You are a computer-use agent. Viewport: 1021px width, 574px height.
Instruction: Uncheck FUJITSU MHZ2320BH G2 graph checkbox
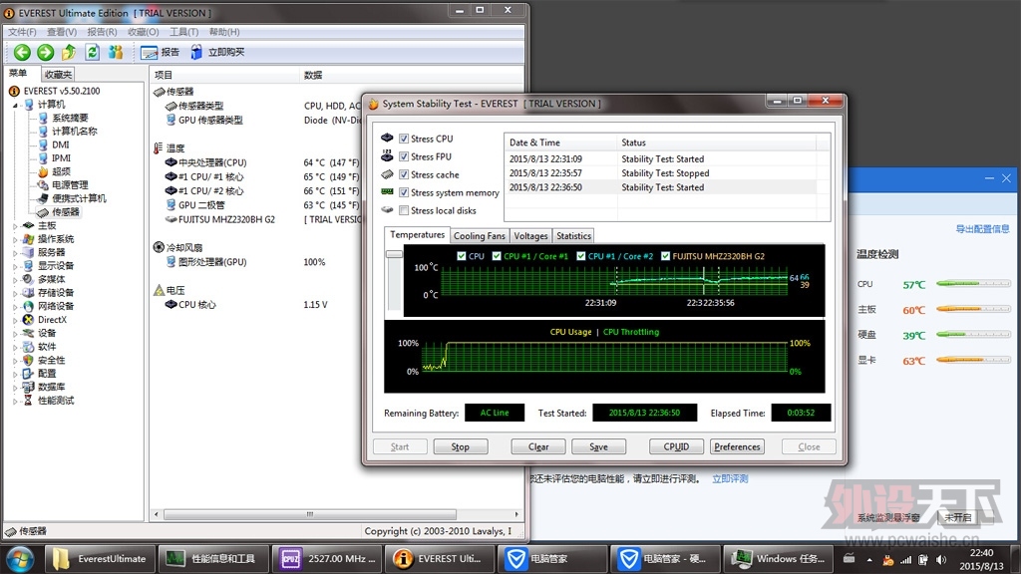coord(665,256)
